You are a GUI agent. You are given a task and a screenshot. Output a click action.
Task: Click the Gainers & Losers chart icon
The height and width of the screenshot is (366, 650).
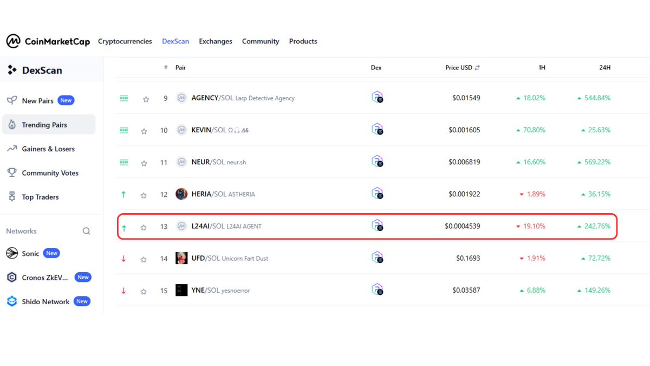click(x=11, y=149)
